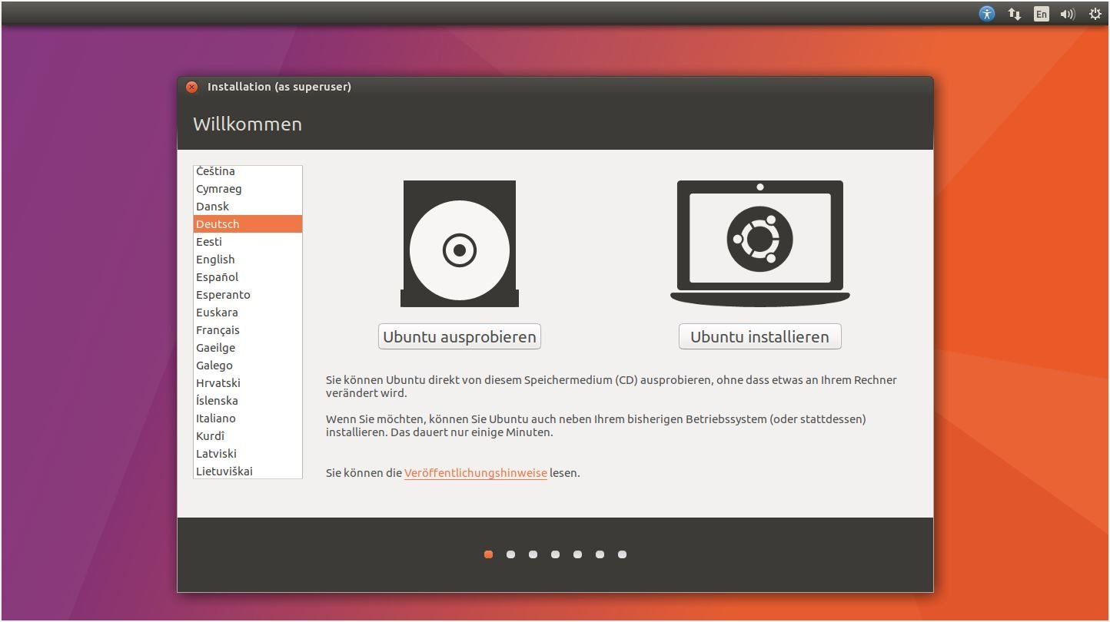Select Lietuviškai in the language list
This screenshot has width=1110, height=622.
click(248, 471)
